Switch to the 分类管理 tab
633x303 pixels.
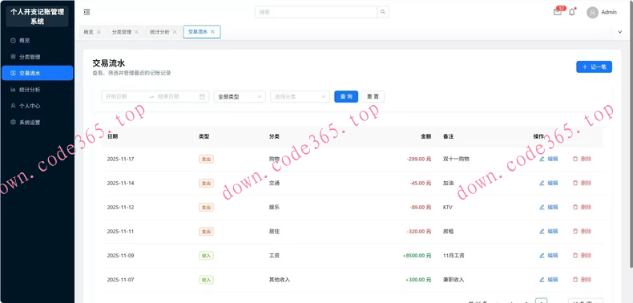(122, 32)
